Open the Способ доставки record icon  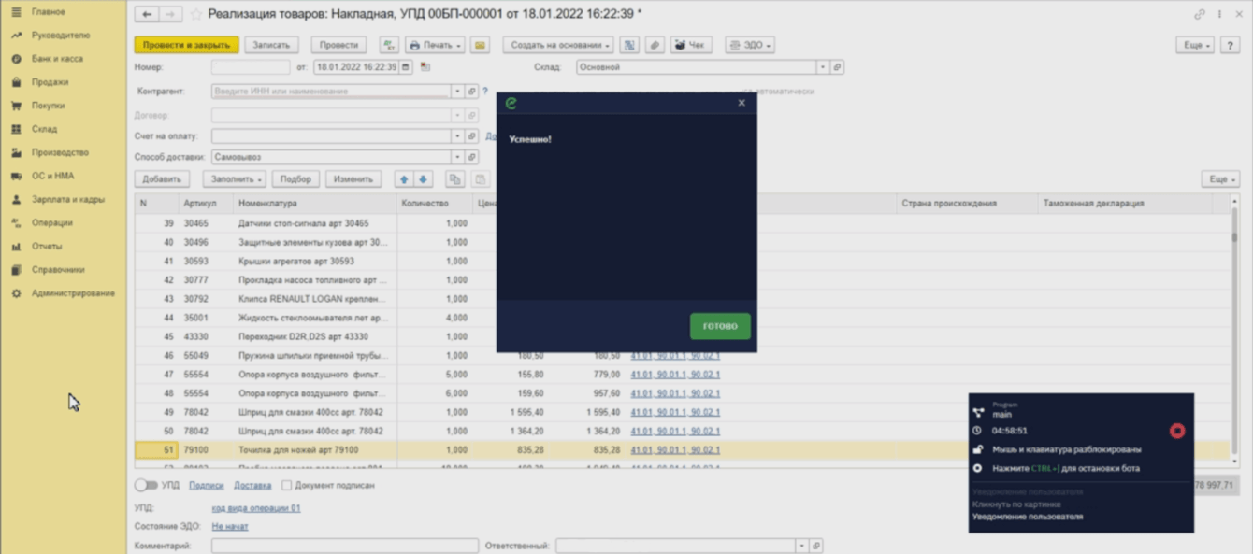coord(471,157)
